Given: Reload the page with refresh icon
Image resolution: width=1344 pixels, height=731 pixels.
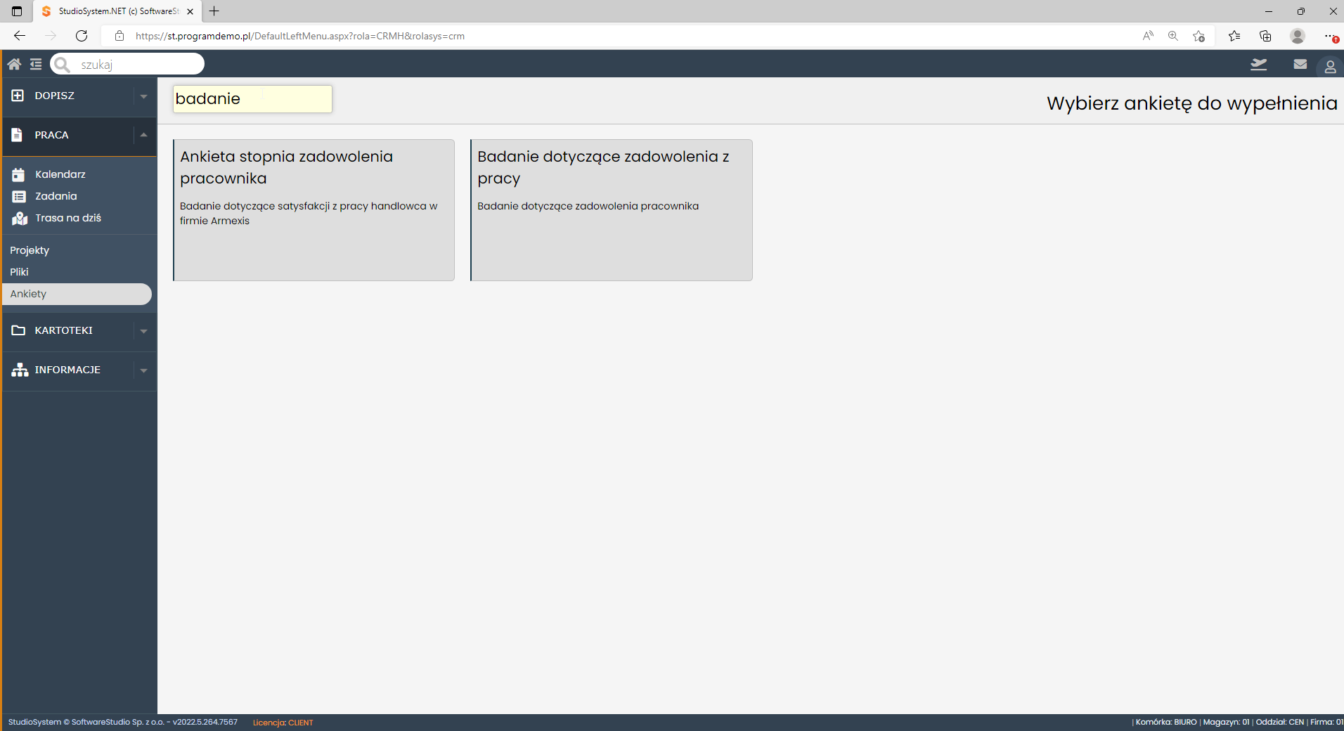Looking at the screenshot, I should [x=82, y=36].
